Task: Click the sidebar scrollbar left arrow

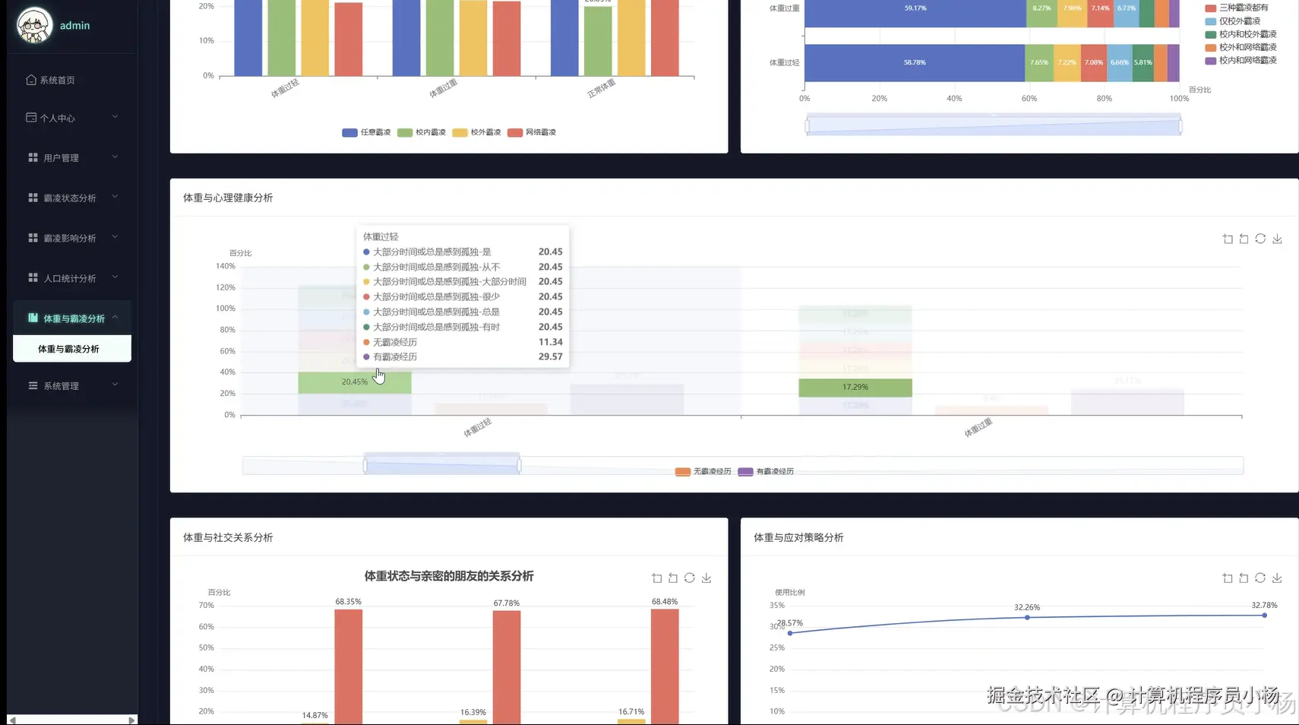Action: (x=12, y=720)
